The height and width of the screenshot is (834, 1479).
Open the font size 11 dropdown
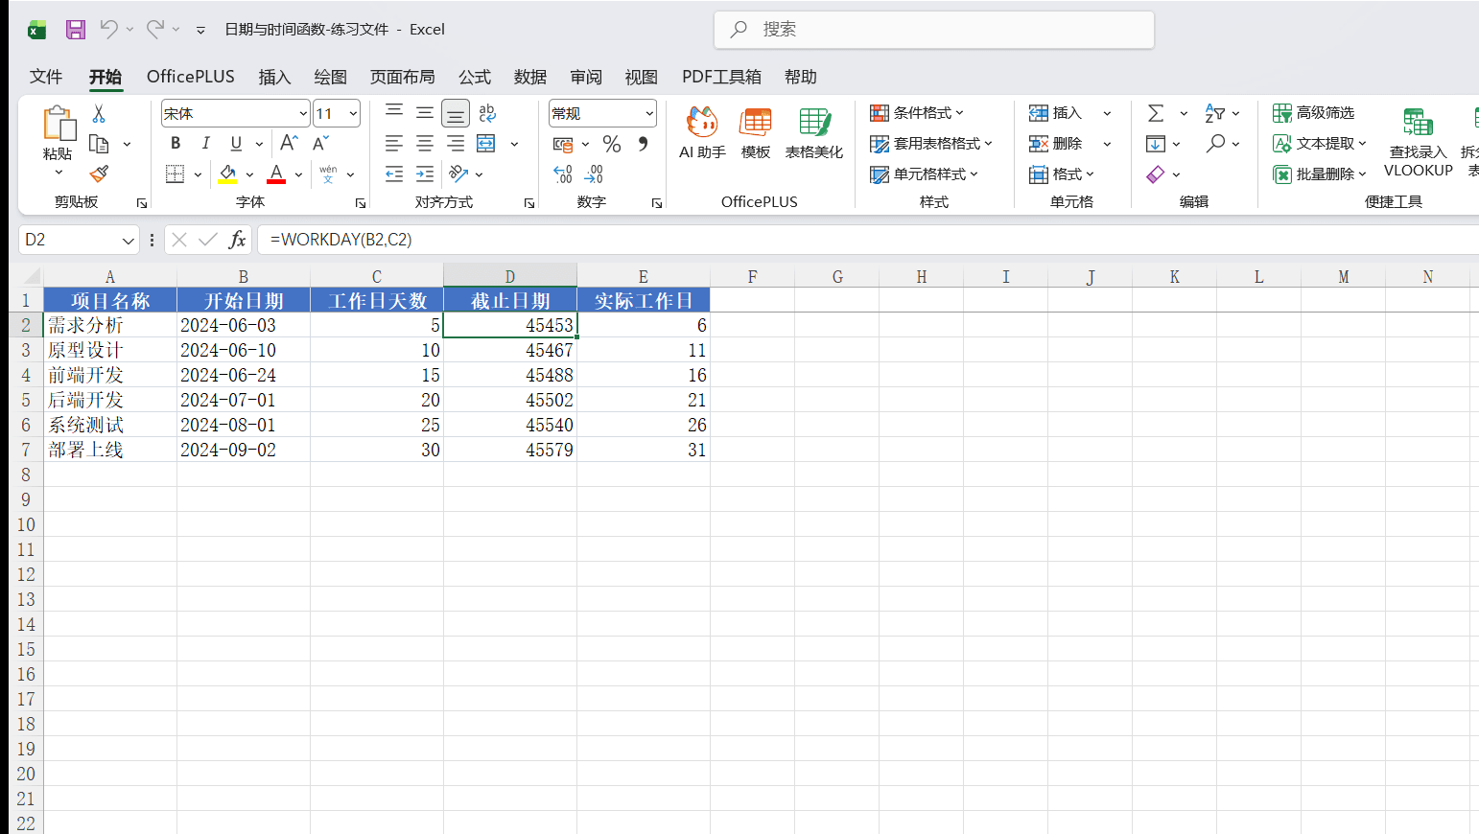pyautogui.click(x=353, y=113)
